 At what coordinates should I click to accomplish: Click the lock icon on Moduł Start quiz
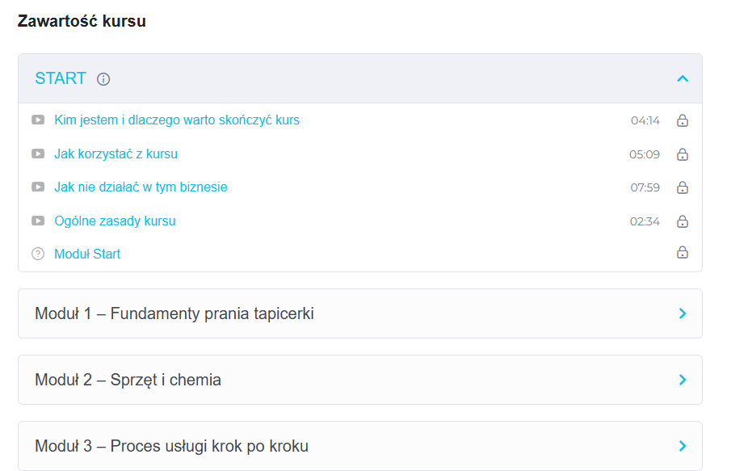[x=683, y=252]
